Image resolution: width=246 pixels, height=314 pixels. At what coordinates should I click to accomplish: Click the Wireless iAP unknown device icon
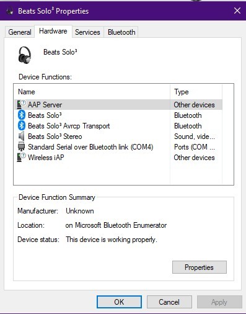coord(21,157)
